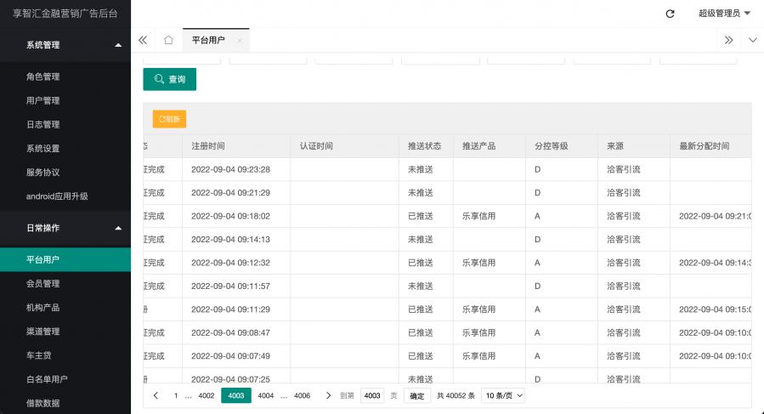Open 角色管理 in the sidebar
Image resolution: width=764 pixels, height=414 pixels.
tap(42, 77)
